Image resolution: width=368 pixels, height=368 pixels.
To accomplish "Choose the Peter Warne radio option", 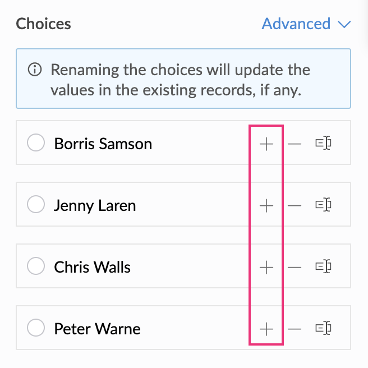I will 36,328.
